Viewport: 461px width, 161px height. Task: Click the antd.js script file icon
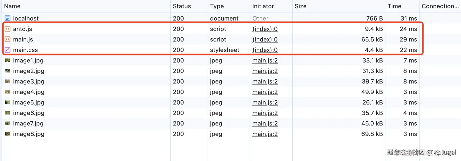click(x=8, y=29)
